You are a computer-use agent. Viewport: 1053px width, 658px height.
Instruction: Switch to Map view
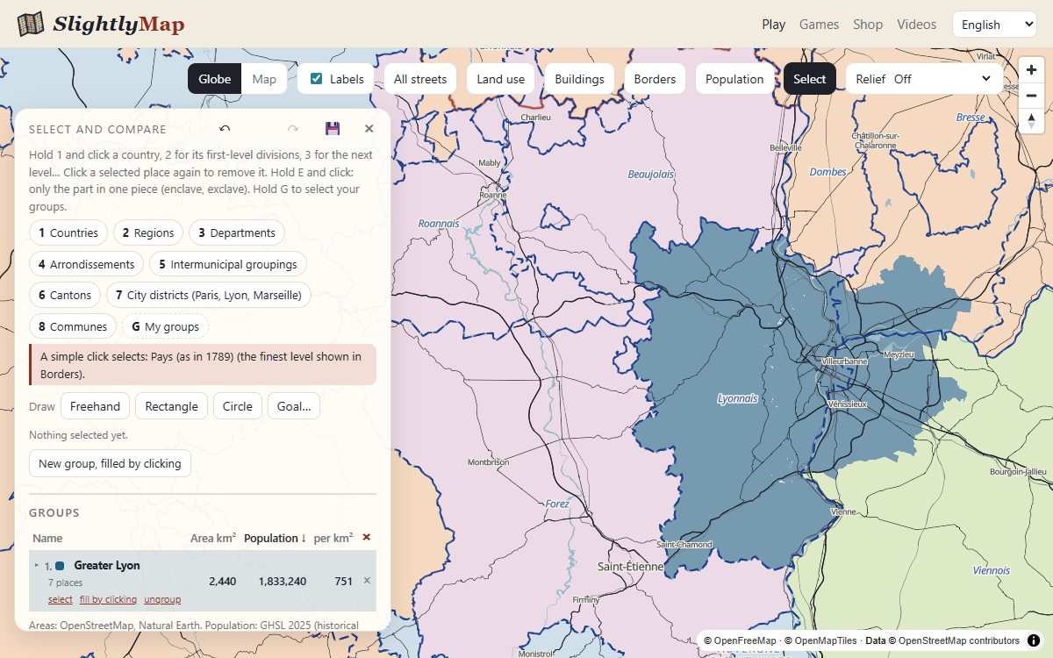[264, 79]
